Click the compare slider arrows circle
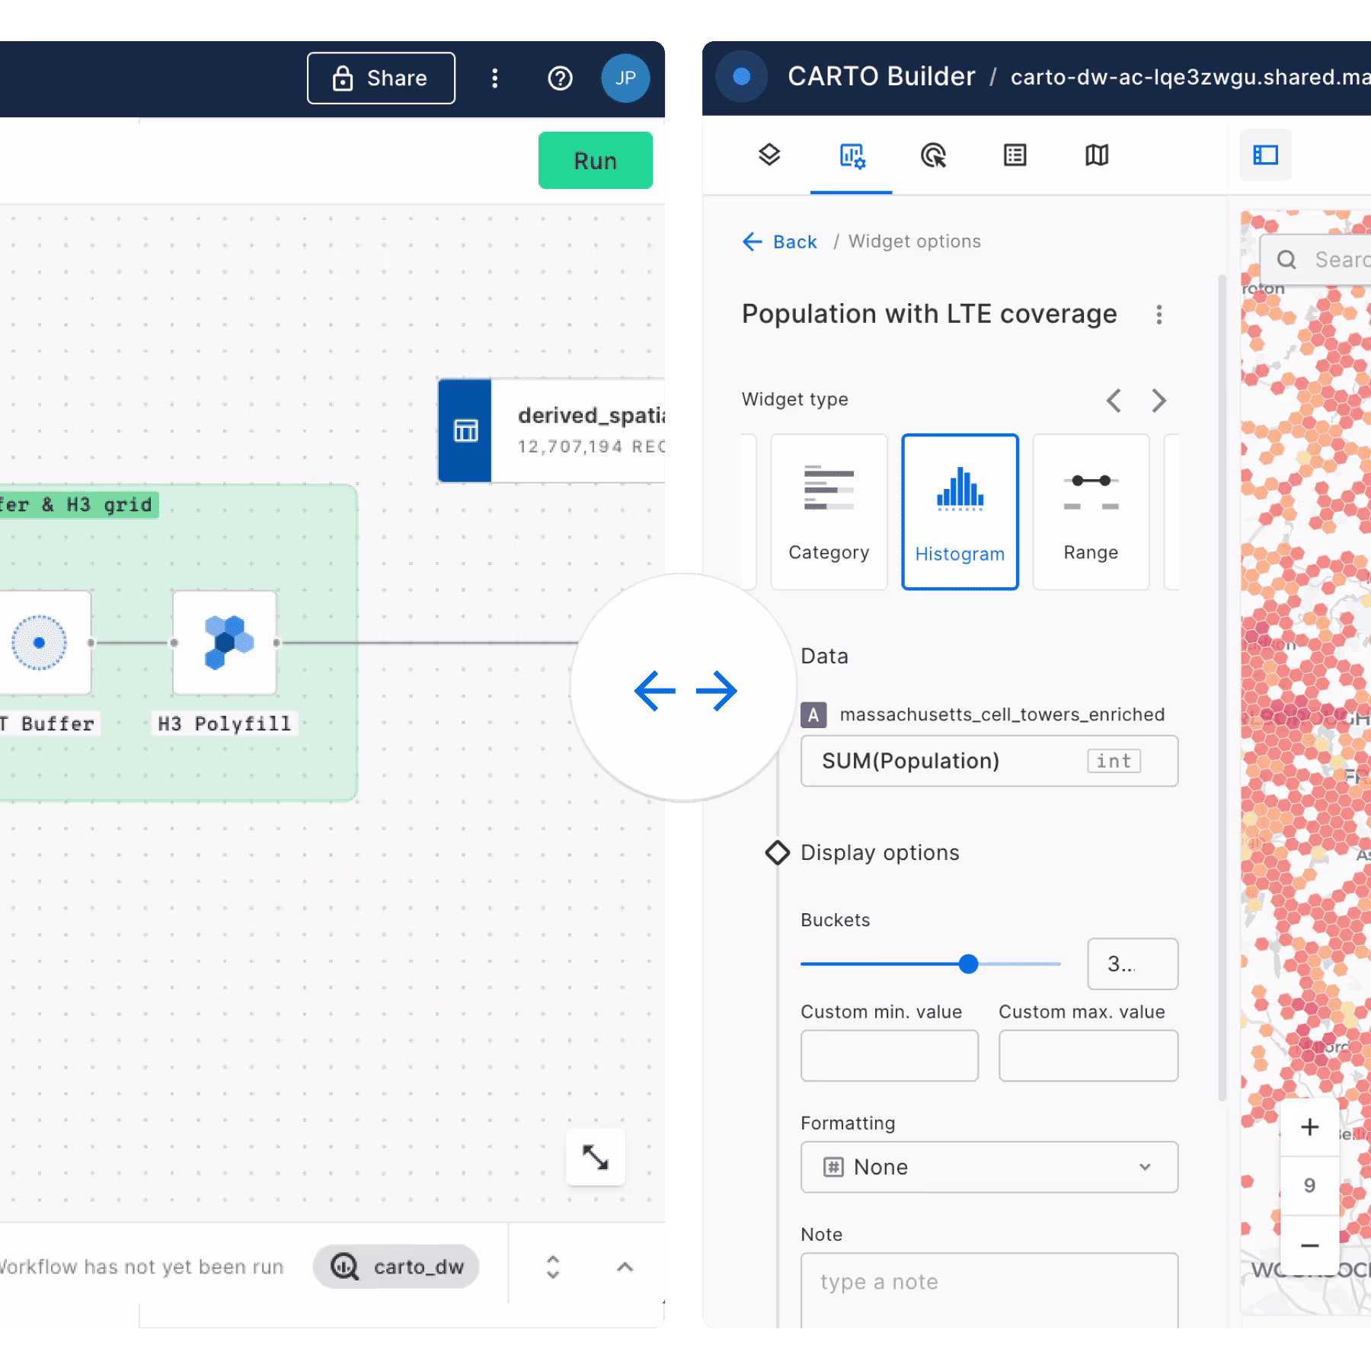This screenshot has height=1371, width=1371. tap(685, 688)
